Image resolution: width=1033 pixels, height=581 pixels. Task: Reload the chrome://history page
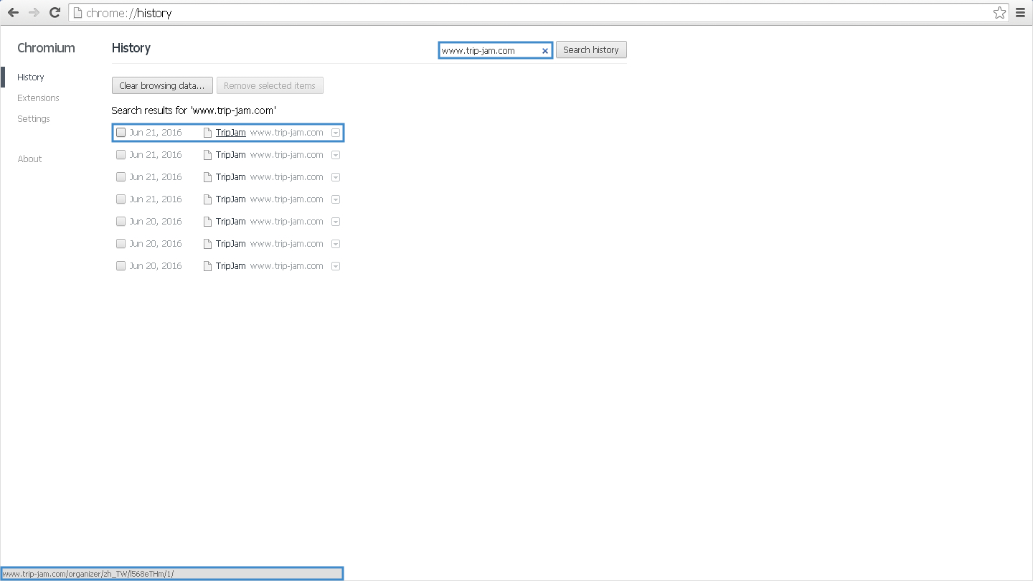55,13
